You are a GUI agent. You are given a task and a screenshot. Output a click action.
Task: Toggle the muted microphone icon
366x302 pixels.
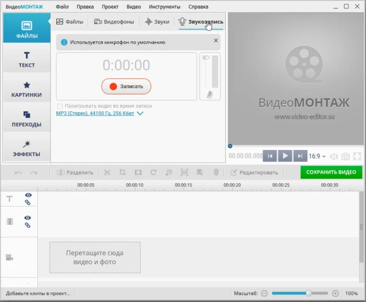pyautogui.click(x=210, y=95)
